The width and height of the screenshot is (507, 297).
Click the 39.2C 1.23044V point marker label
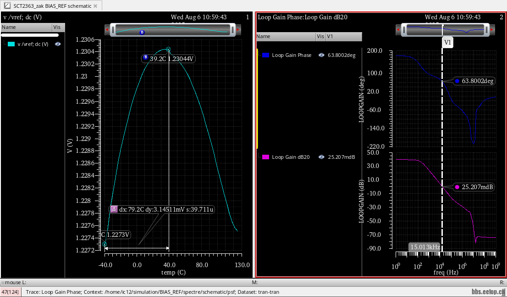168,59
